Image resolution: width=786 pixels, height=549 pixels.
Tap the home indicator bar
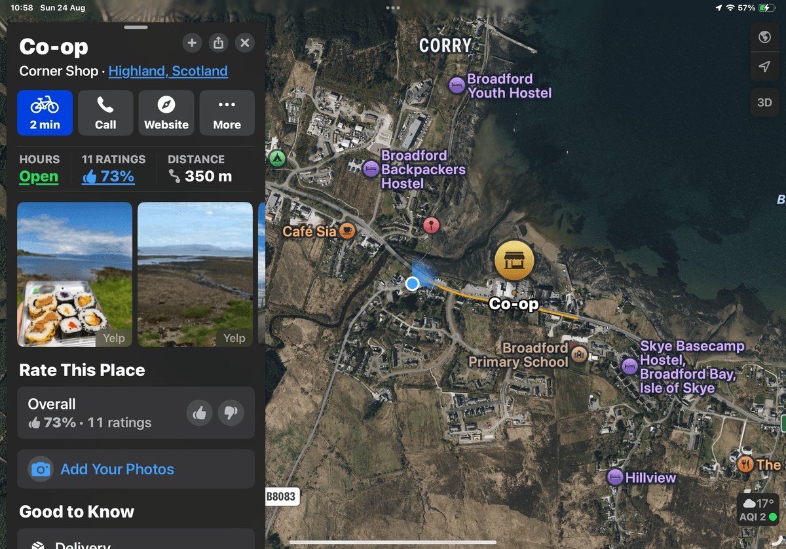point(393,542)
